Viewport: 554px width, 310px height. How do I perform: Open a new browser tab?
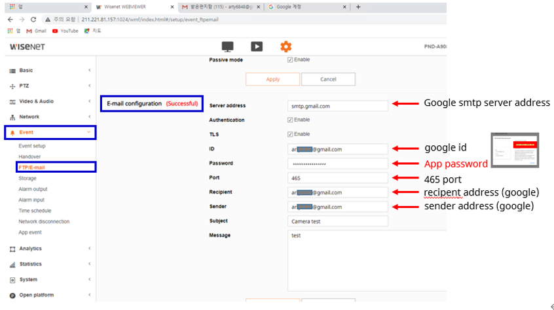point(358,7)
